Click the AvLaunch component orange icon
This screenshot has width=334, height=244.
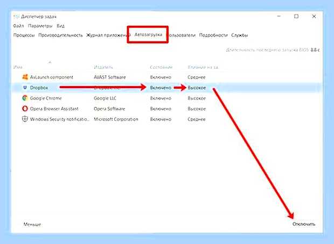click(25, 77)
